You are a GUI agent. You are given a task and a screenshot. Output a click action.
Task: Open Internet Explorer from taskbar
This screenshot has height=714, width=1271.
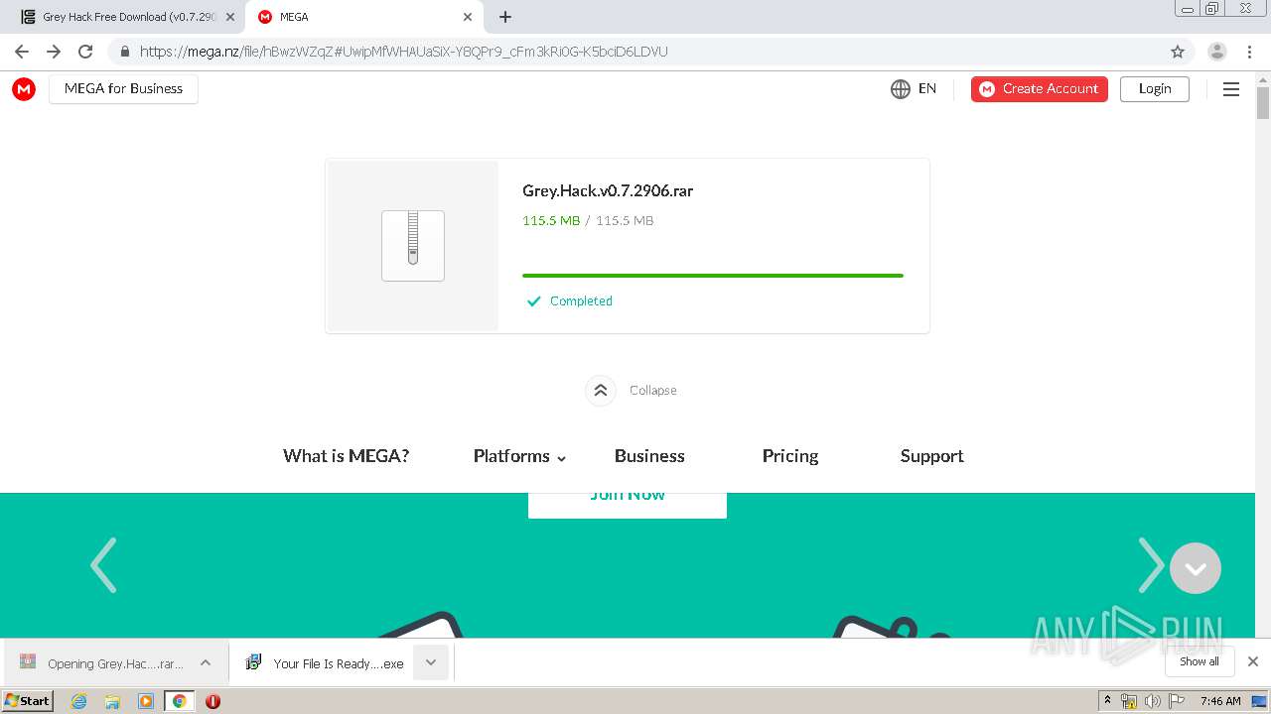(79, 701)
